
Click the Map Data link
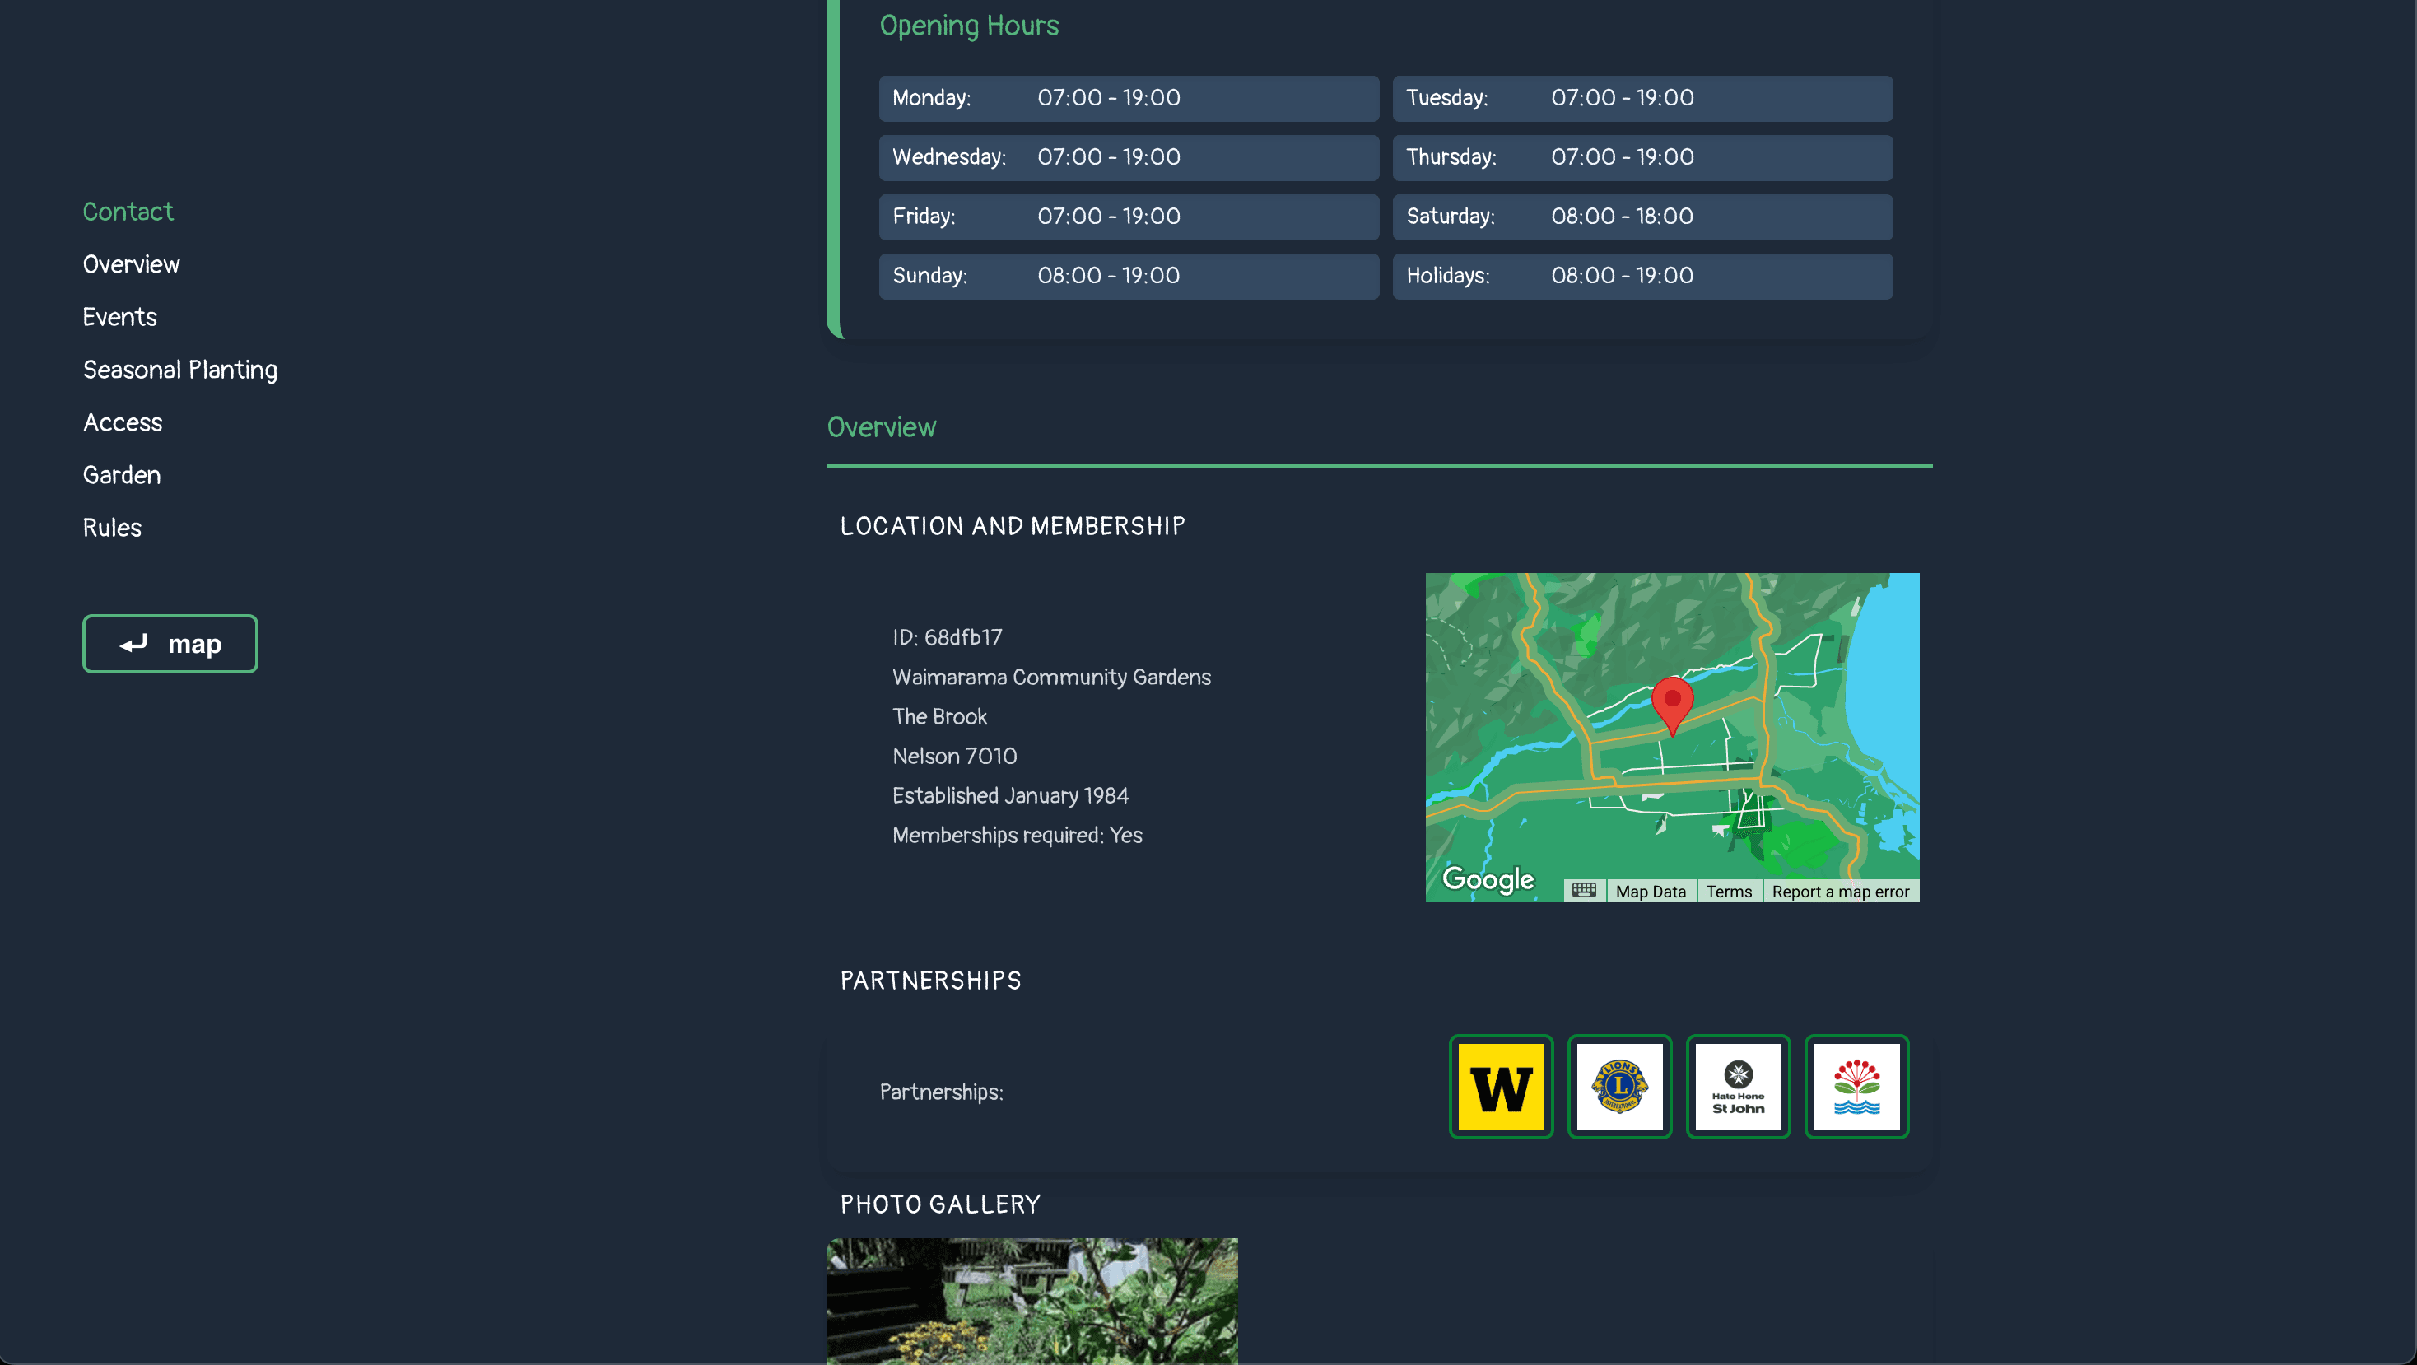(x=1651, y=892)
